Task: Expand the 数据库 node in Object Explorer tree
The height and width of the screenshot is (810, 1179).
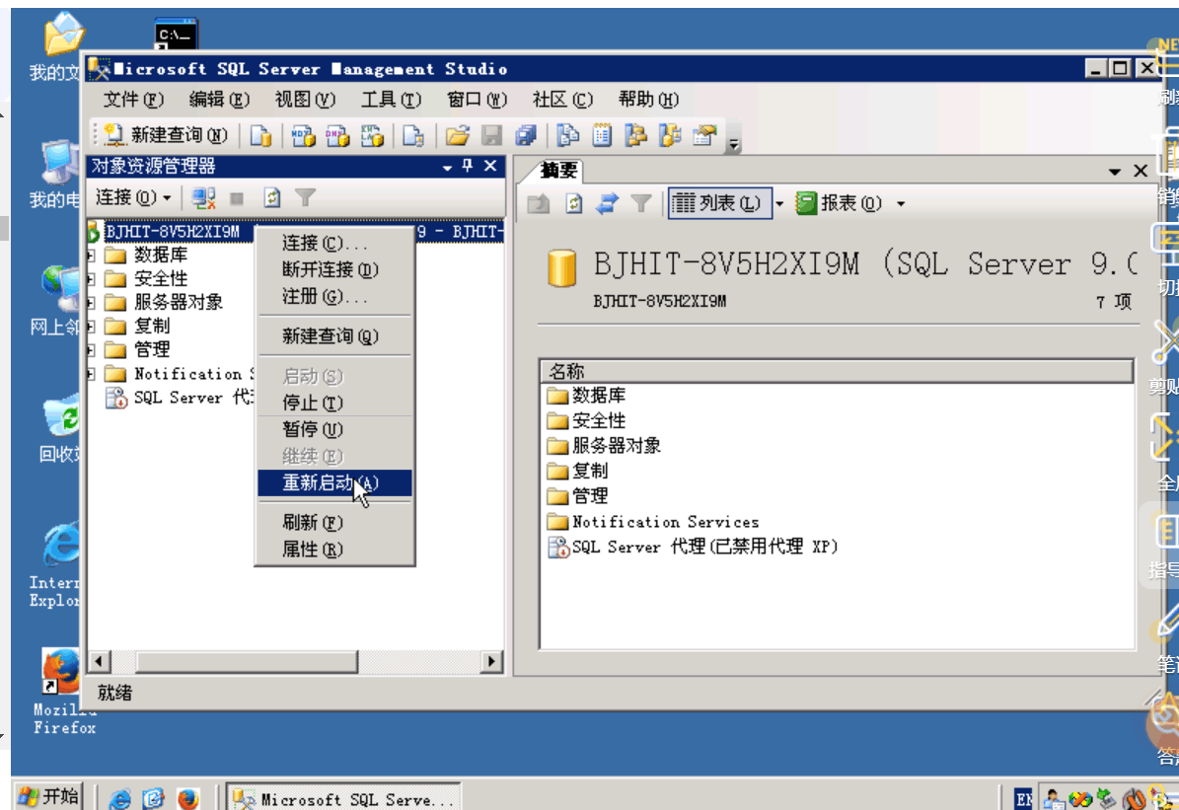Action: [90, 256]
